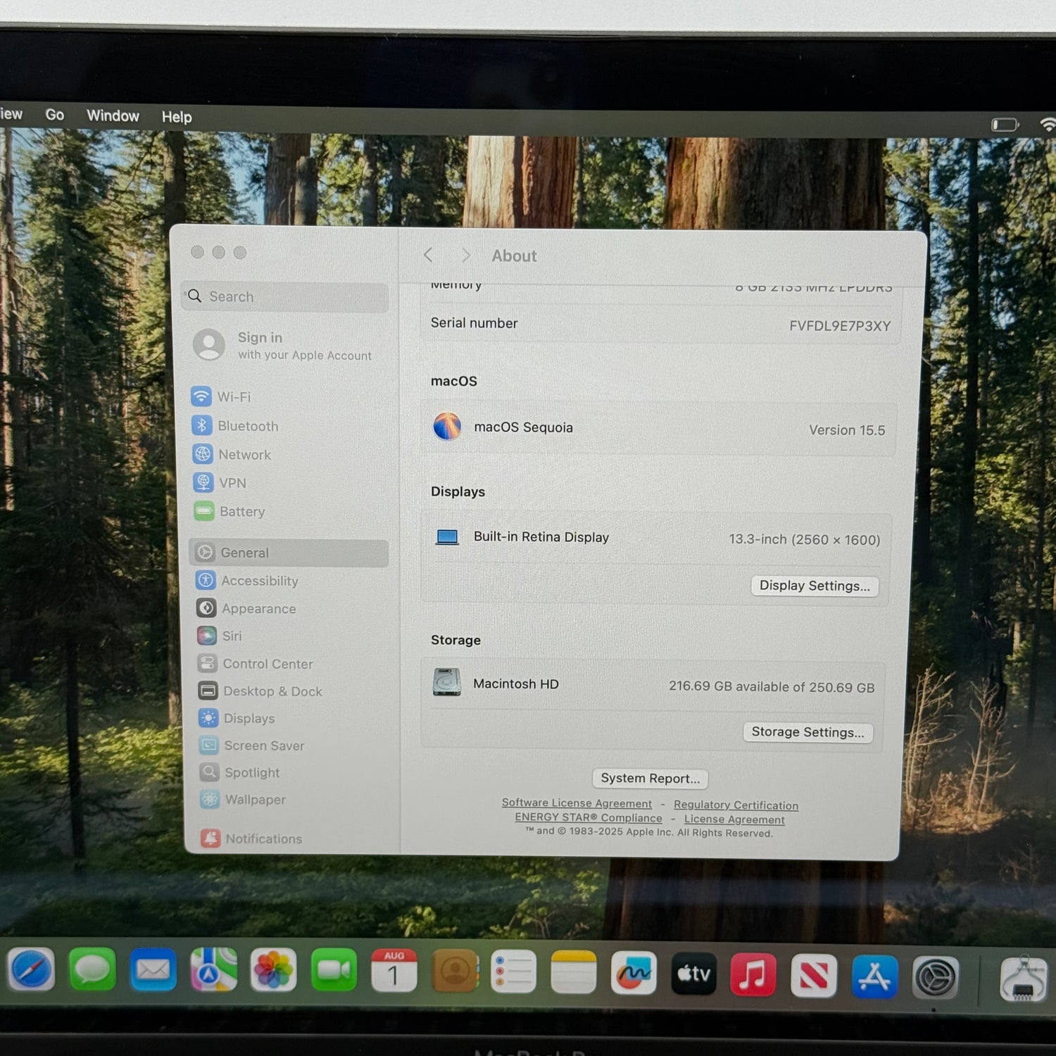1056x1056 pixels.
Task: Open the Regulatory Certification link
Action: pyautogui.click(x=736, y=805)
